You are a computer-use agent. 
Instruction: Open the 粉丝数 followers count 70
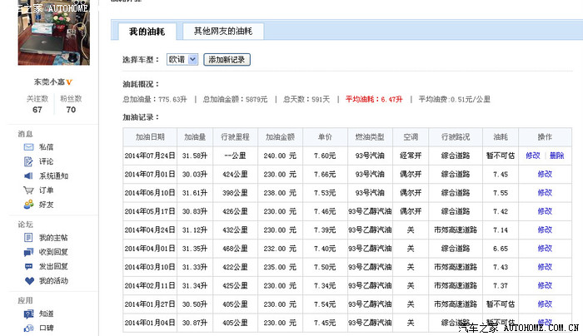71,110
